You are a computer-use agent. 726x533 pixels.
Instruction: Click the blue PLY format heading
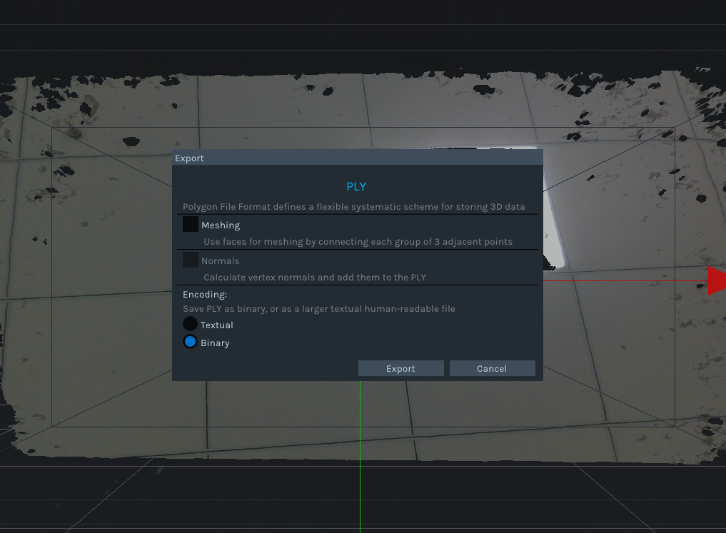[356, 186]
